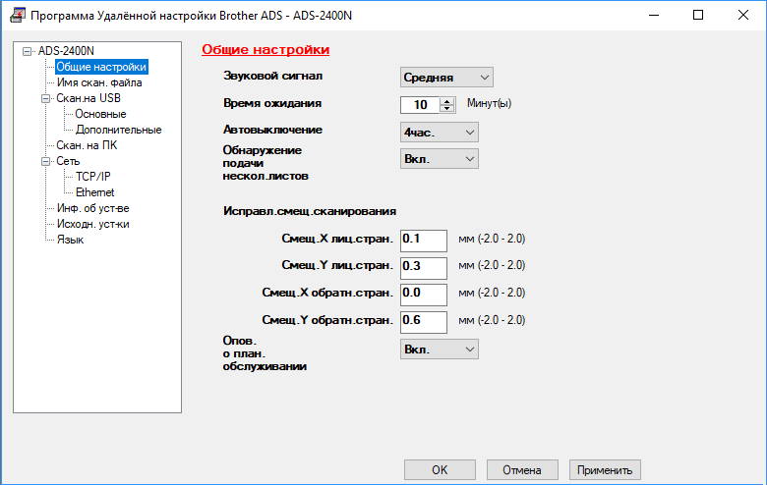Open Основные under Скан.на USB
The image size is (767, 485).
(x=100, y=114)
